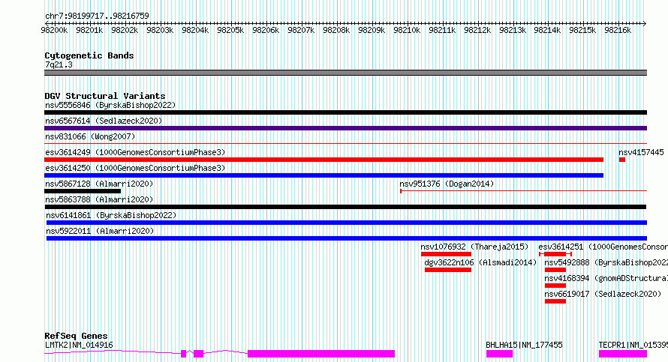Click nsv6619017 (Sedlazeck2020) label
Viewport: 668px width, 362px height.
pyautogui.click(x=603, y=294)
